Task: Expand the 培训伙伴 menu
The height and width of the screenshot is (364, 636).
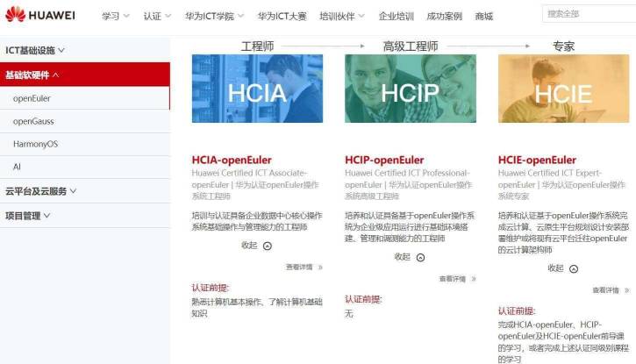Action: [342, 16]
